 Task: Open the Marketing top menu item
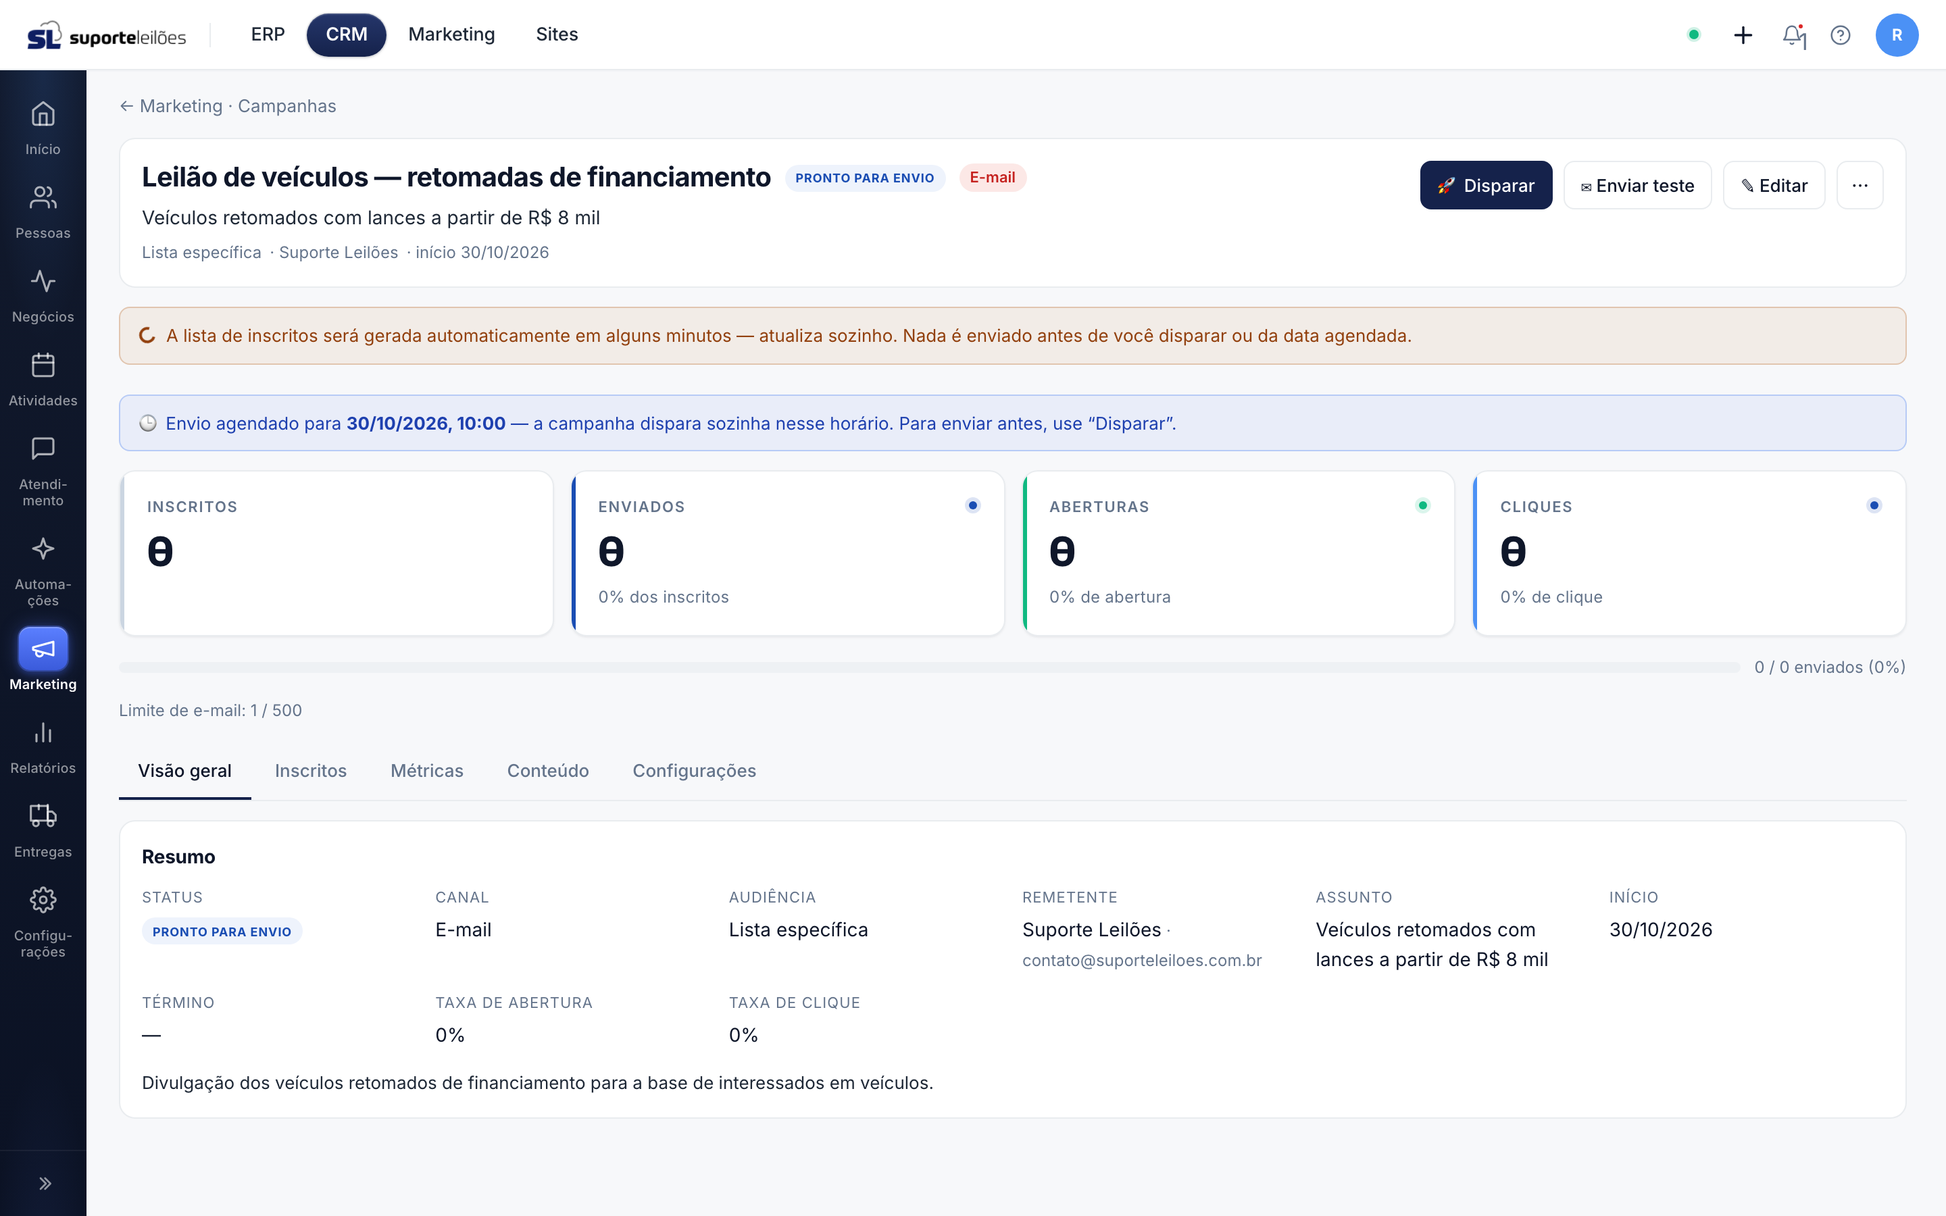pos(451,34)
